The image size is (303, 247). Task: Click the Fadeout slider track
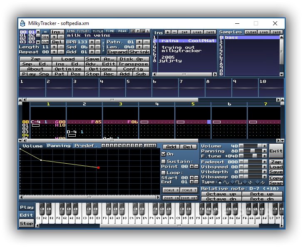253,162
